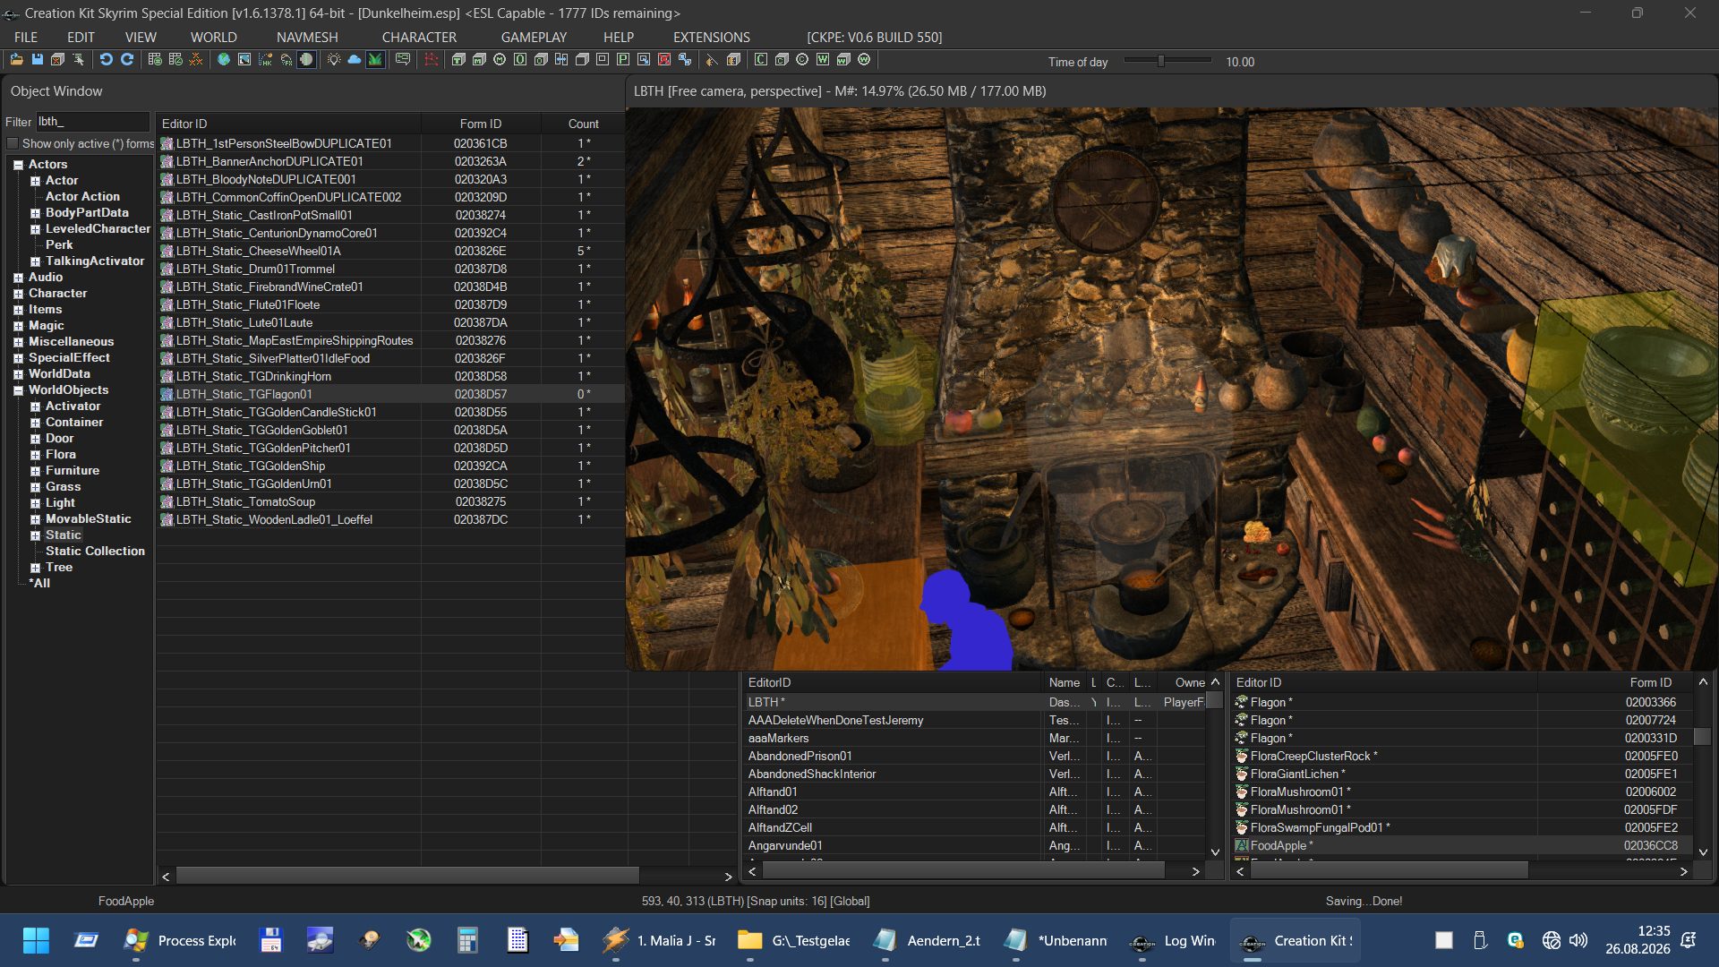Select AbandonedPrison01 in the cell list
This screenshot has width=1719, height=967.
pyautogui.click(x=800, y=756)
